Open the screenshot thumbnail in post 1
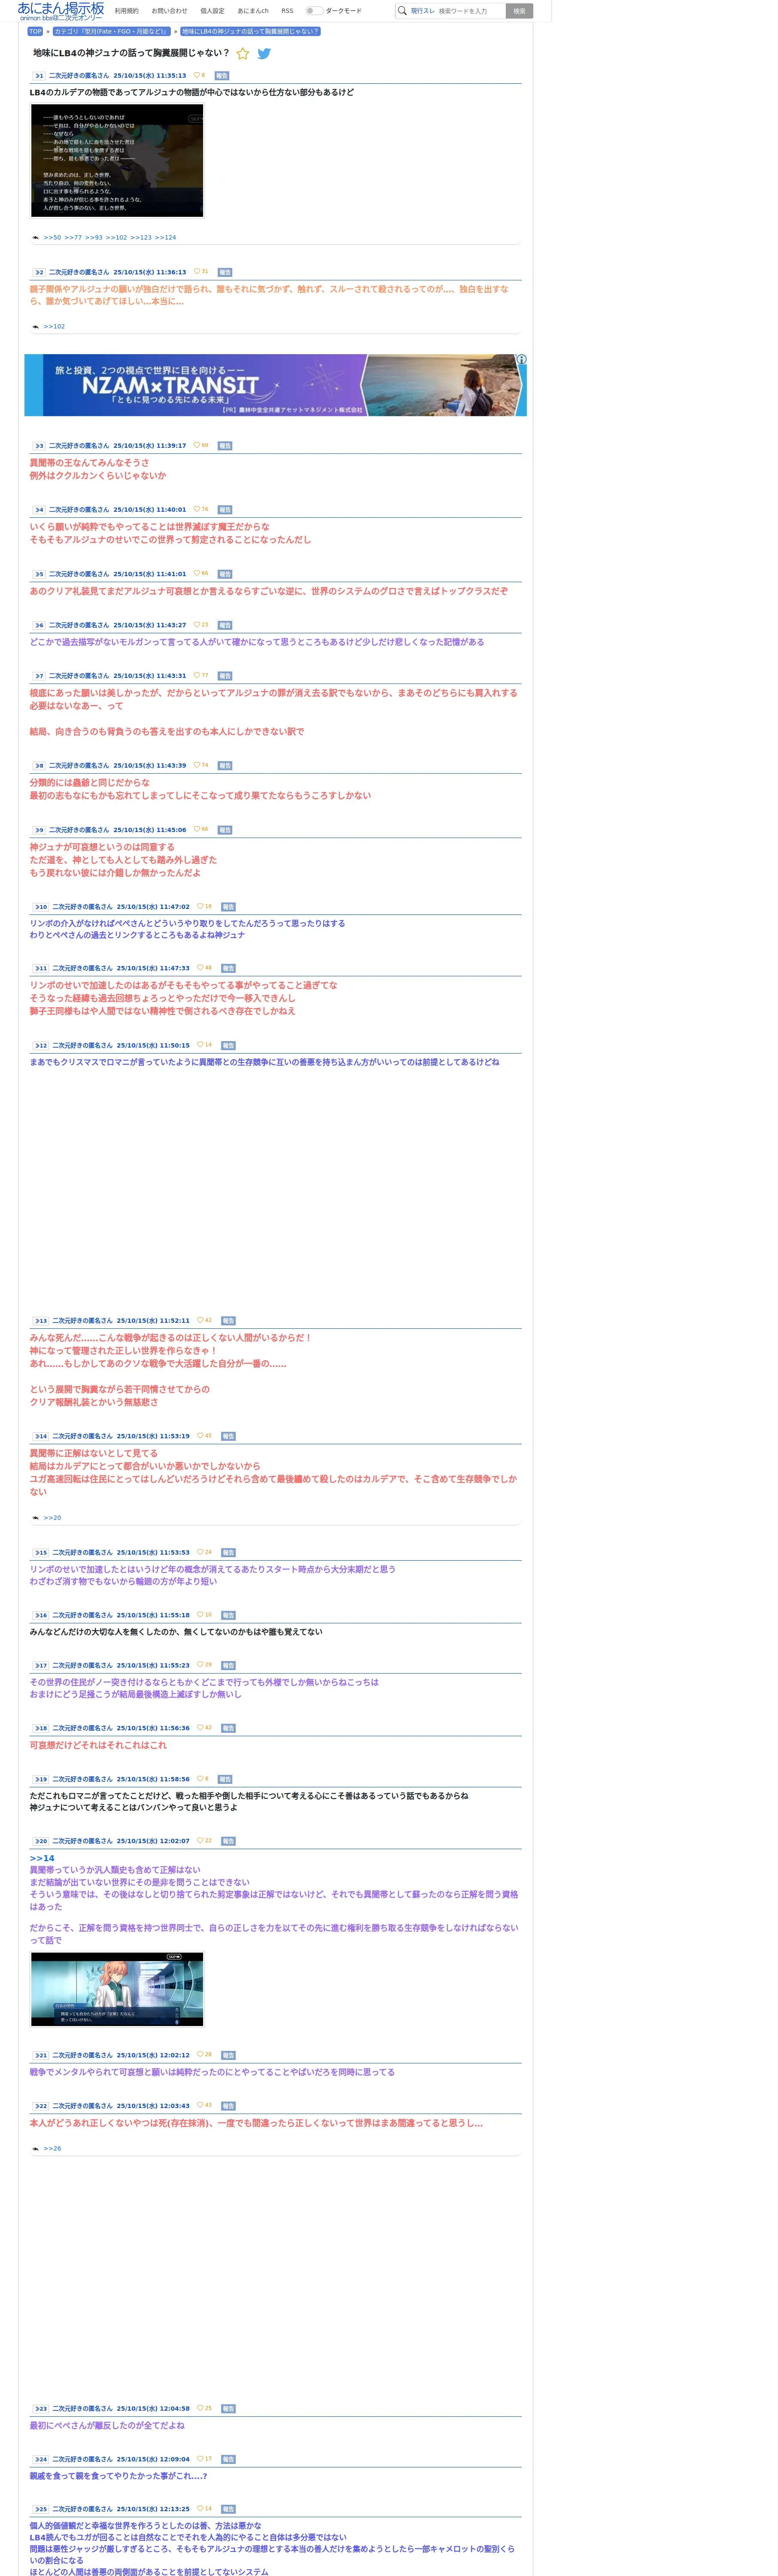This screenshot has height=2576, width=778. (117, 161)
